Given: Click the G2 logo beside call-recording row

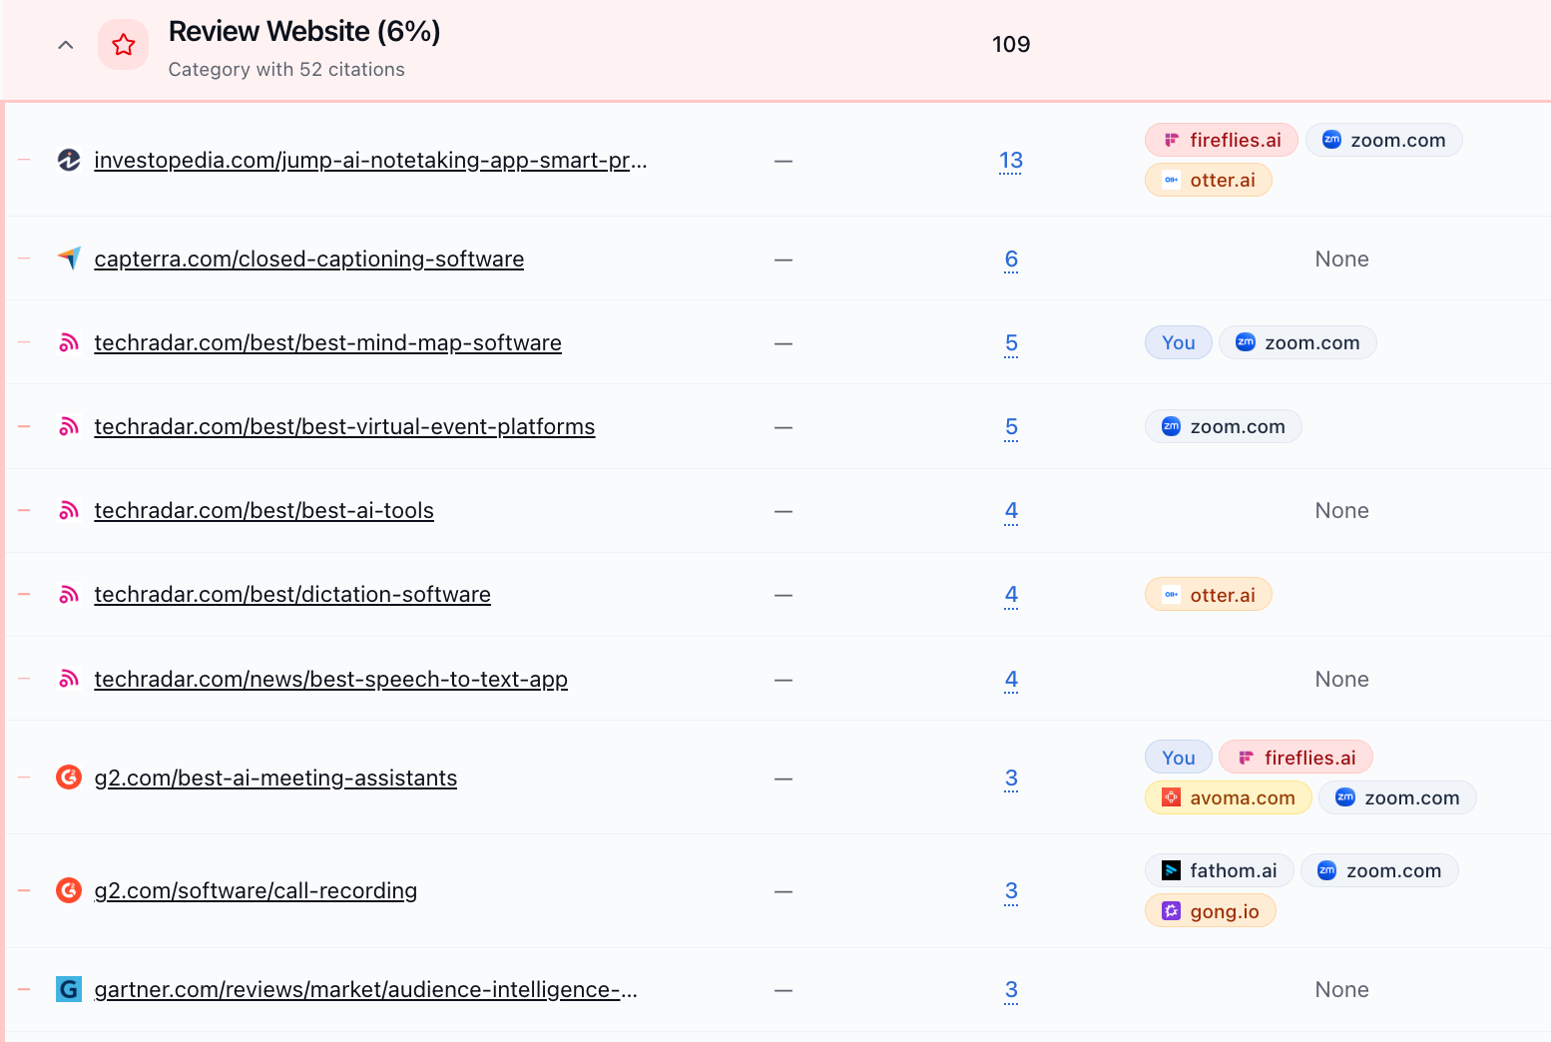Looking at the screenshot, I should point(69,890).
